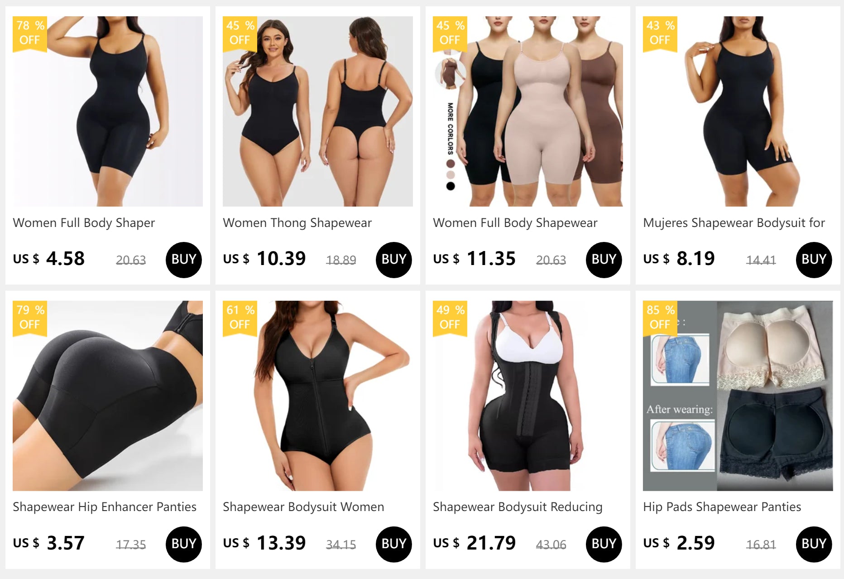This screenshot has height=579, width=844.
Task: Click BUY for Women Full Body Shapewear
Action: click(604, 260)
